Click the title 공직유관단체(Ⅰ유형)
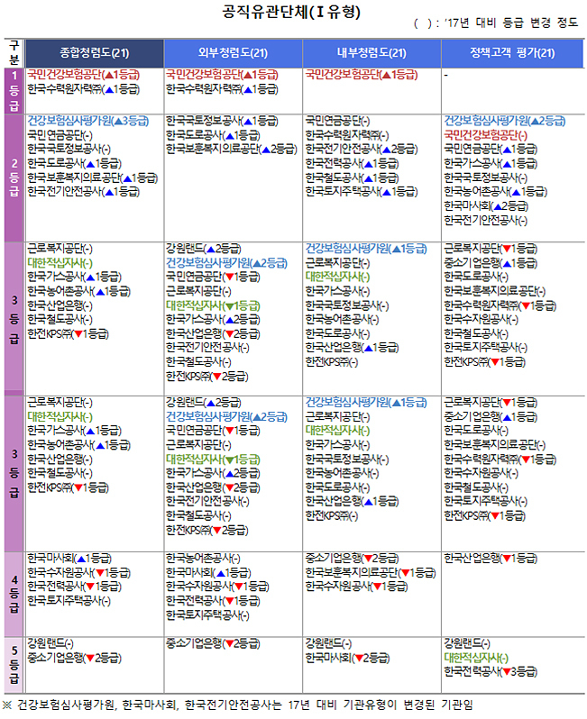The height and width of the screenshot is (719, 587). [291, 12]
